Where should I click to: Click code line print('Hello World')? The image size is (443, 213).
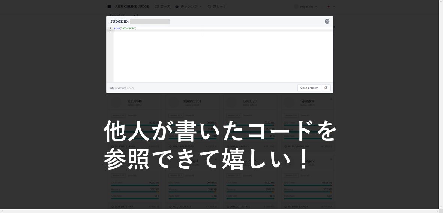pyautogui.click(x=125, y=28)
